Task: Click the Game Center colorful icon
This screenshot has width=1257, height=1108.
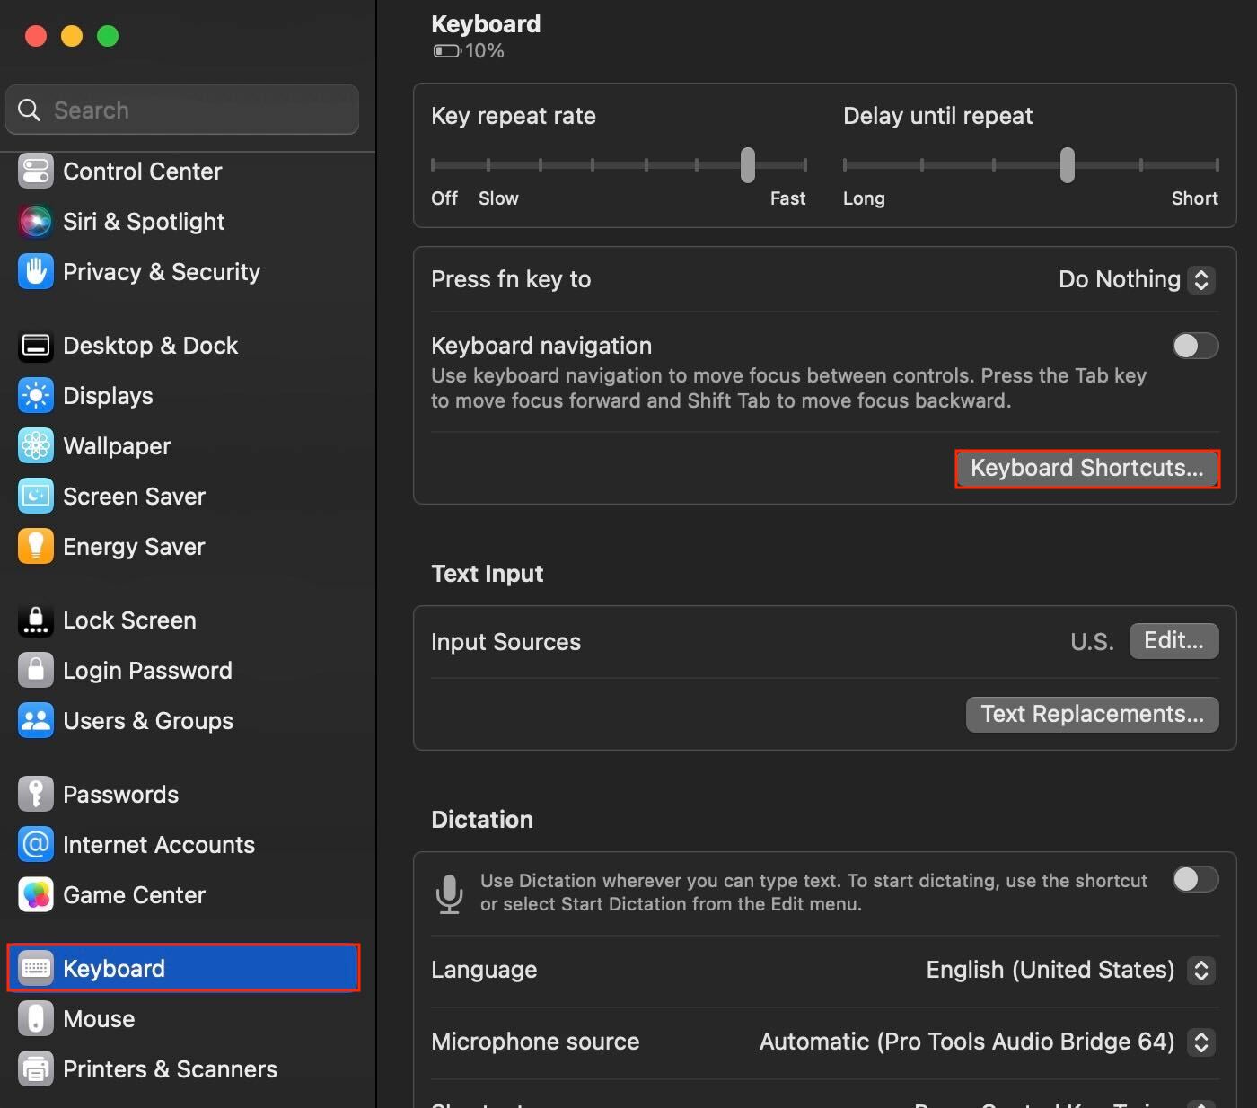Action: [x=36, y=895]
